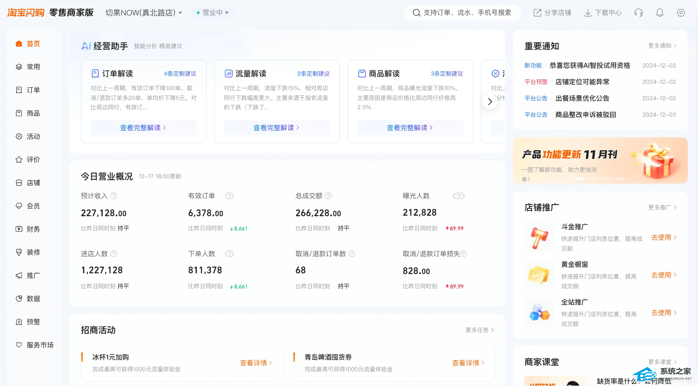Show next AI assistant cards with arrow
698x386 pixels.
click(490, 101)
